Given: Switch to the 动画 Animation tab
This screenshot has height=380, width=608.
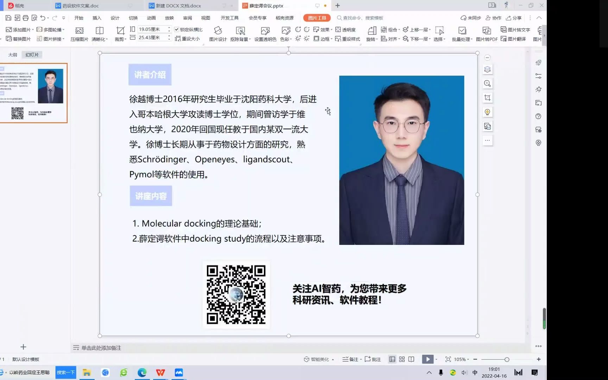Looking at the screenshot, I should 151,18.
